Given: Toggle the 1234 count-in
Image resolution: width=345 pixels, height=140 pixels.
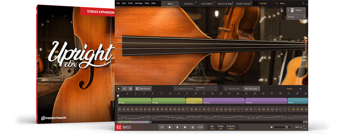Looking at the screenshot, I should (200, 127).
